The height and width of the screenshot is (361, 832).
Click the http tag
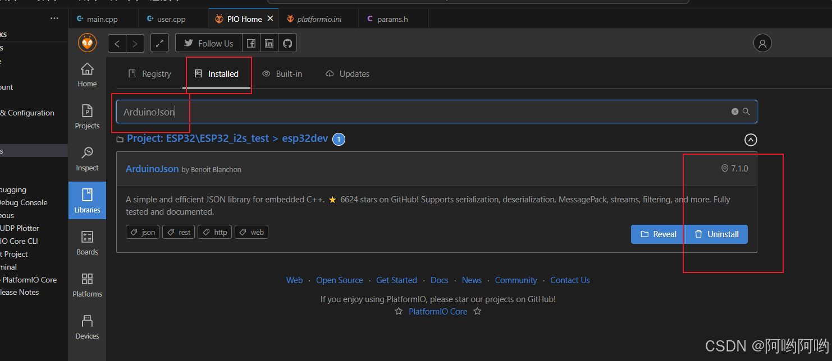(215, 232)
